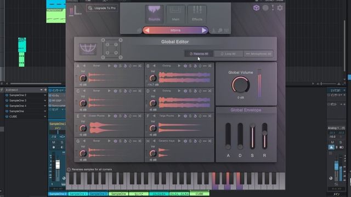Click the Upgrade To Pro button

[103, 8]
